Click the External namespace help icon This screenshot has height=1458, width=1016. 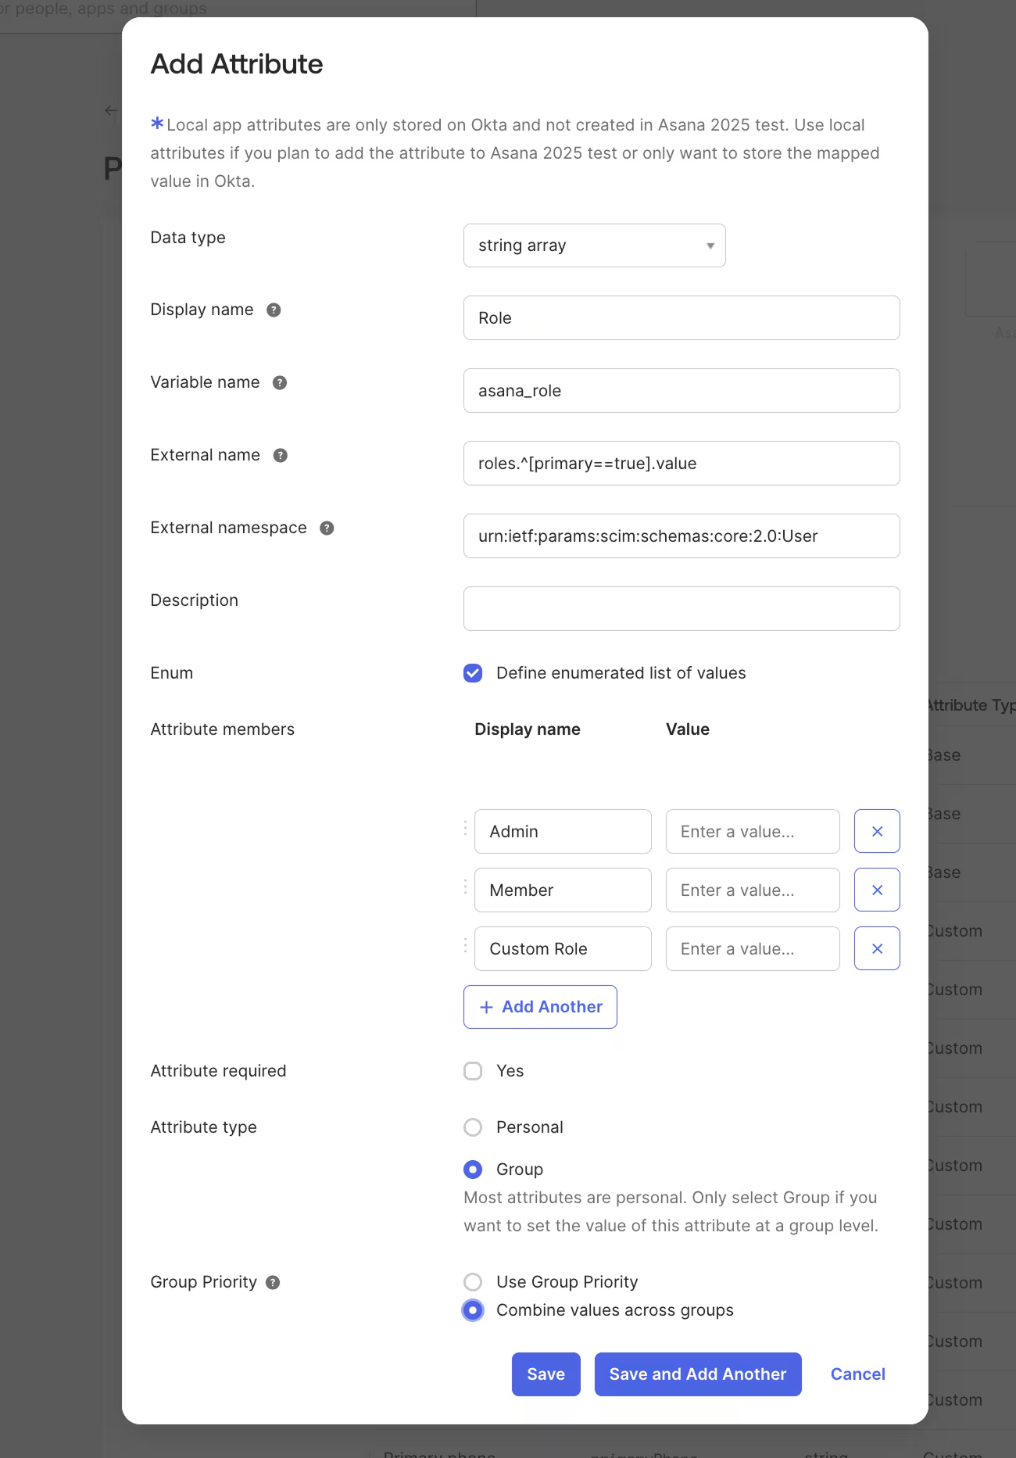pos(327,528)
